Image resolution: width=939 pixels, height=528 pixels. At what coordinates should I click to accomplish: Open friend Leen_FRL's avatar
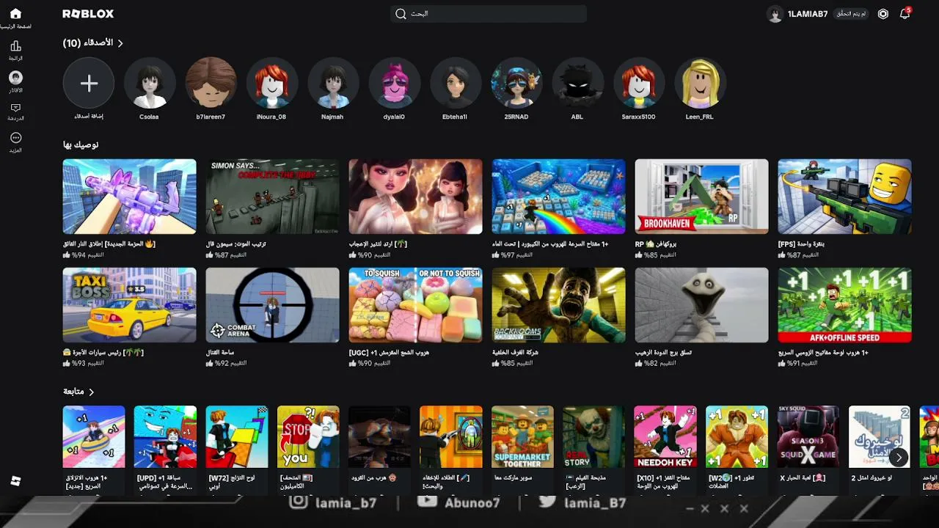coord(700,84)
